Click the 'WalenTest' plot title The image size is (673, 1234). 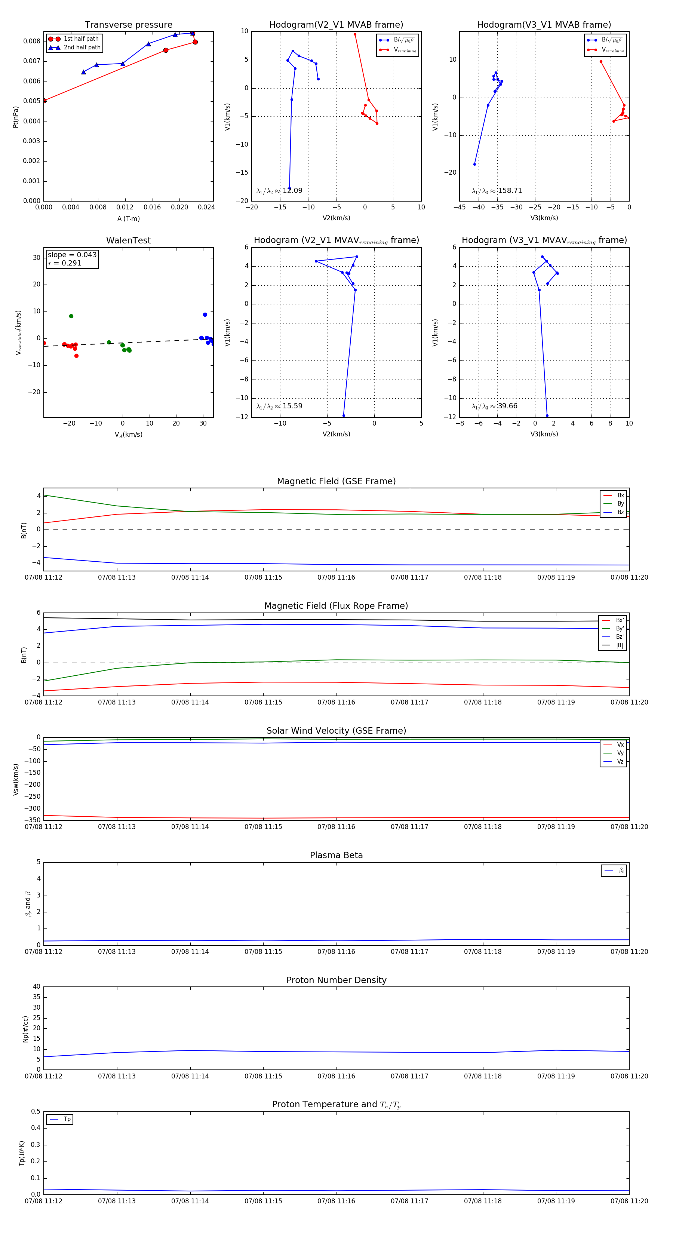(x=128, y=240)
